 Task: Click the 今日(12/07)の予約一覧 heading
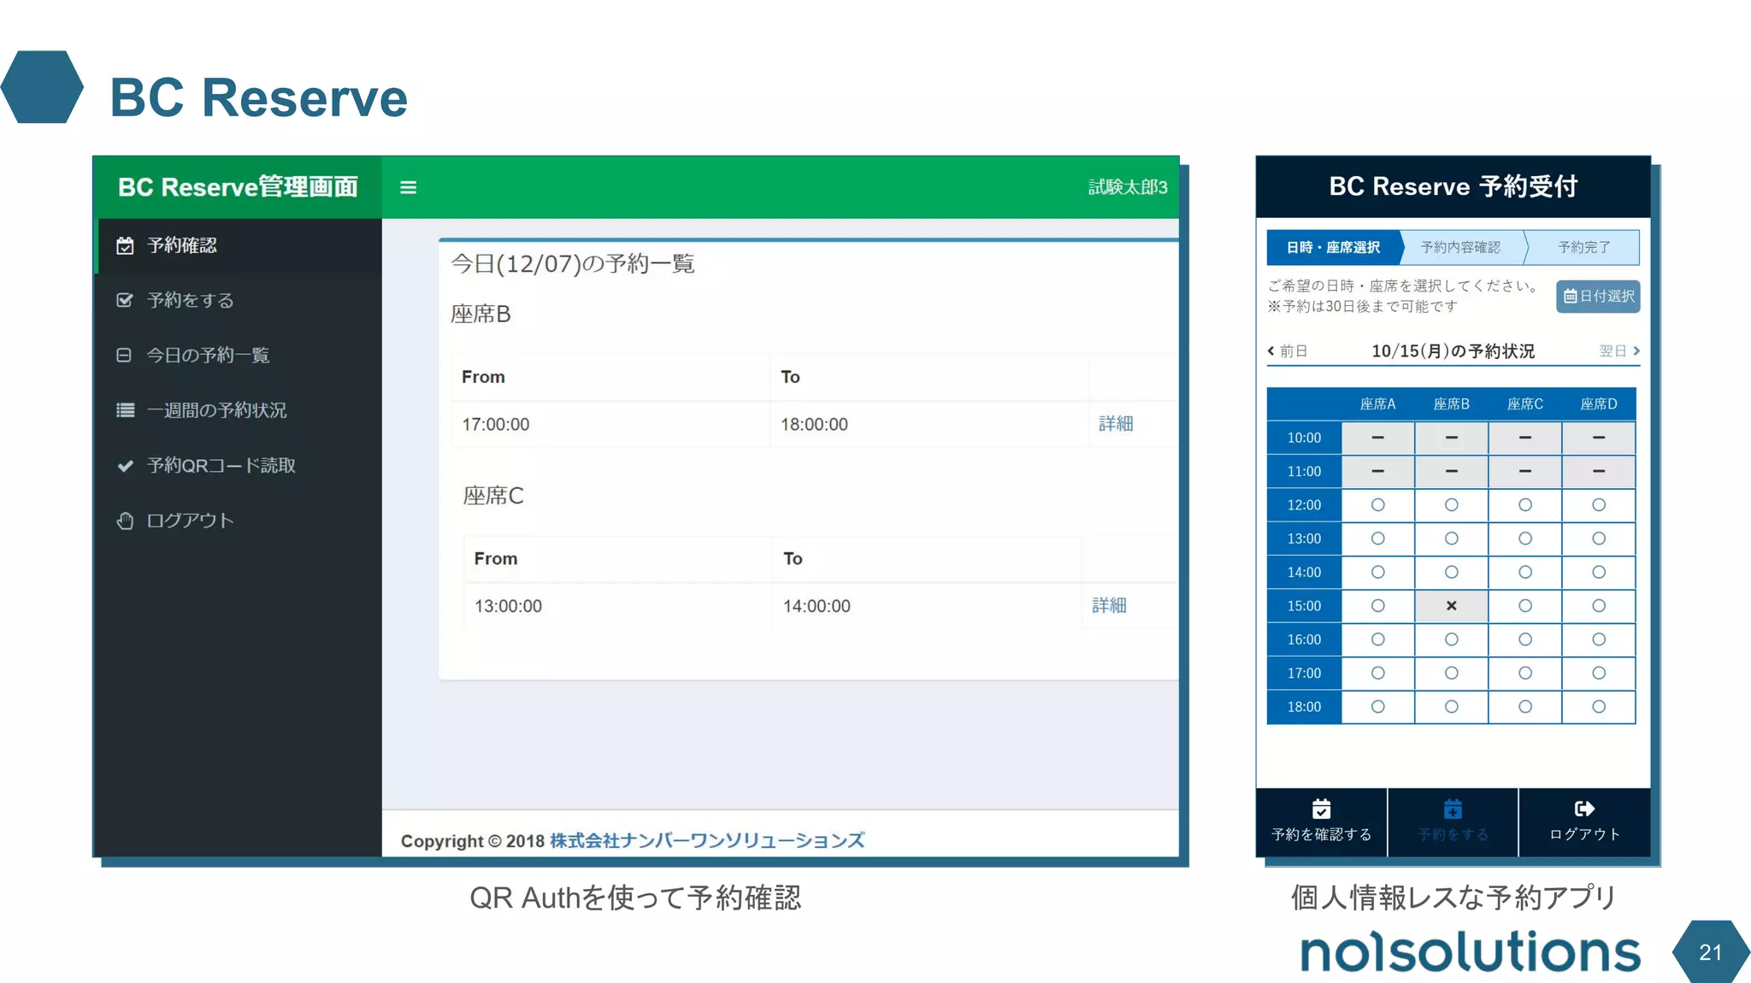tap(573, 263)
